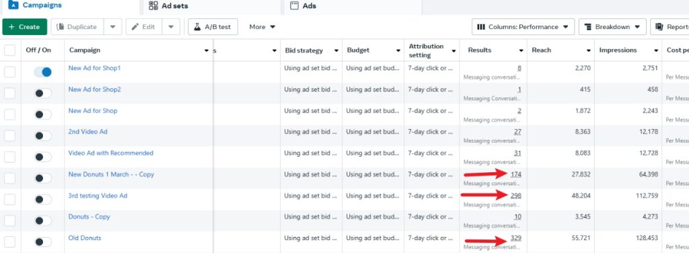Click the Breakdown list icon

[588, 27]
